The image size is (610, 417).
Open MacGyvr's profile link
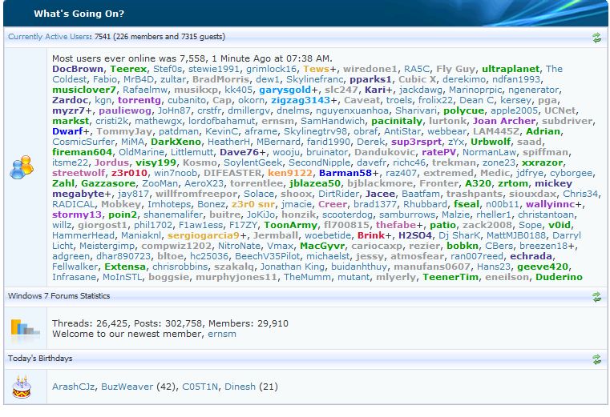(322, 246)
